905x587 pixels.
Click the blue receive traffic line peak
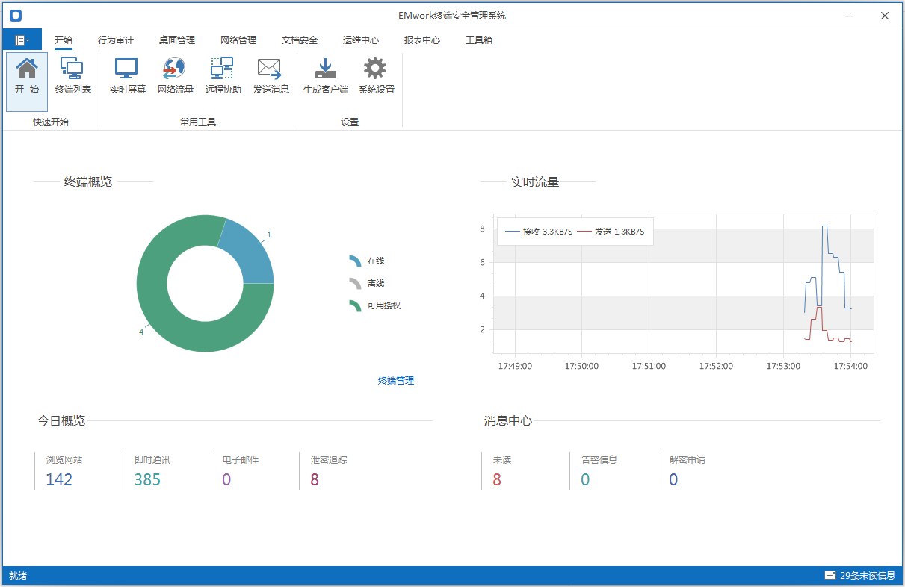click(824, 226)
